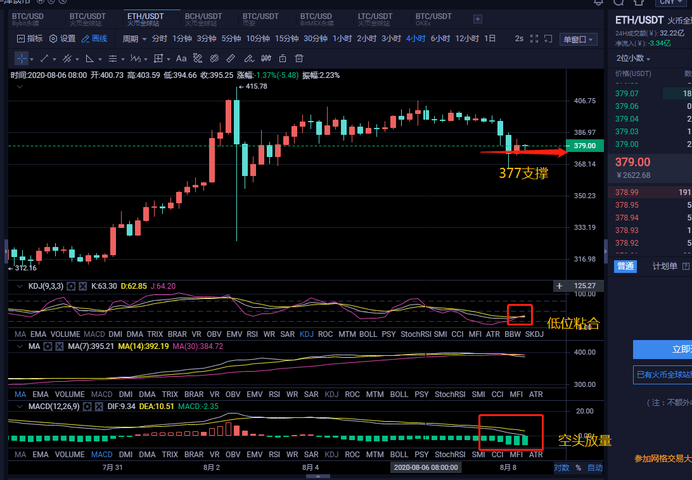Image resolution: width=692 pixels, height=480 pixels.
Task: Select 计划单 planned order tab
Action: coord(665,266)
